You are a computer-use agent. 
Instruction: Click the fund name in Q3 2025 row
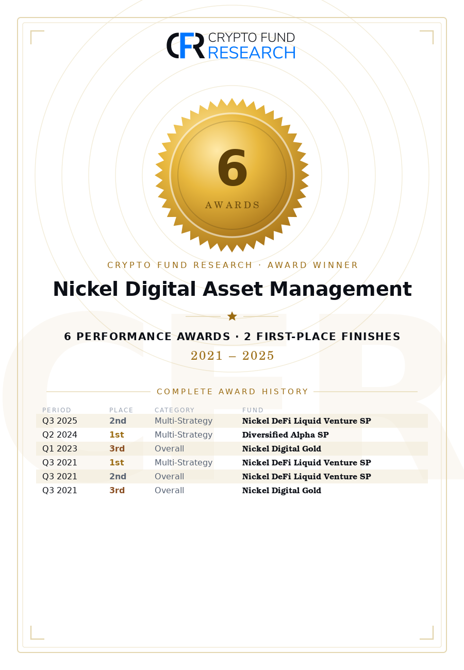point(307,421)
